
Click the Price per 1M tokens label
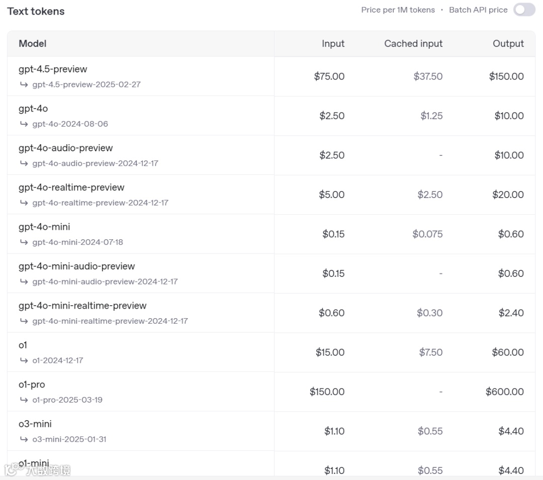pos(398,10)
